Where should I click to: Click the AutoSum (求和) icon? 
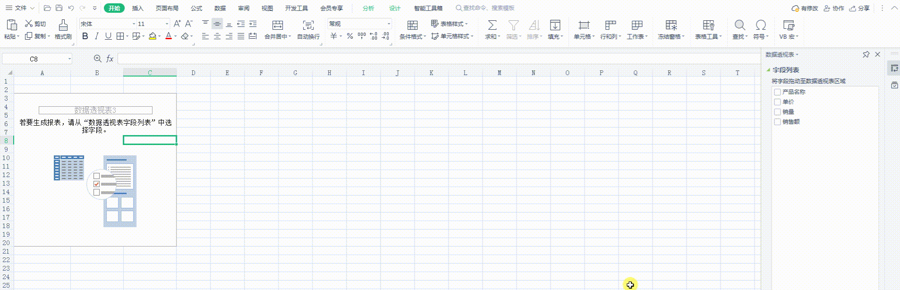(x=492, y=25)
